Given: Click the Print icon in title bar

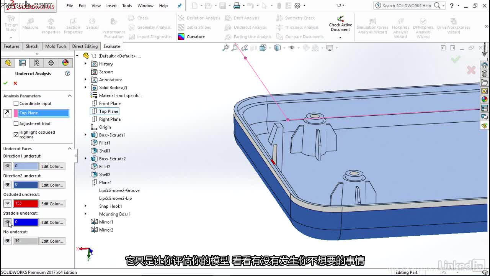Looking at the screenshot, I should pos(237,6).
